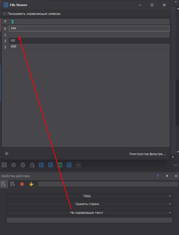Click the dashed-square plus add icon
This screenshot has width=179, height=235.
[x=78, y=165]
